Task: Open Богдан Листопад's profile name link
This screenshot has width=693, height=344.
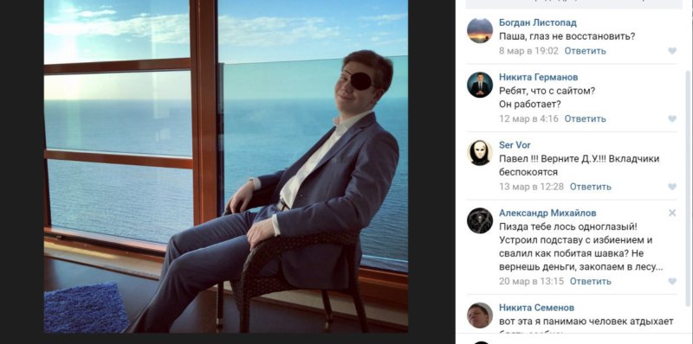Action: pos(537,23)
